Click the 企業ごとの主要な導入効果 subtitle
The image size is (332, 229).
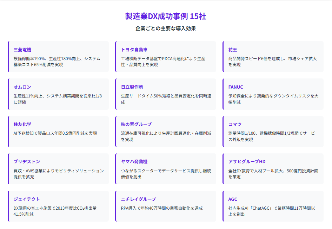point(166,28)
